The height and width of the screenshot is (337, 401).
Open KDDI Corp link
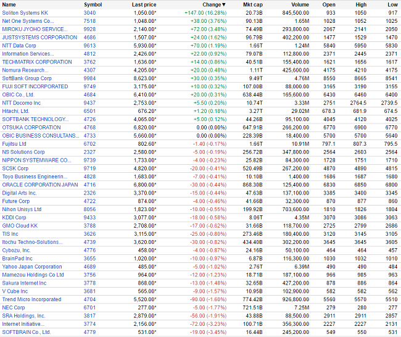coord(14,217)
